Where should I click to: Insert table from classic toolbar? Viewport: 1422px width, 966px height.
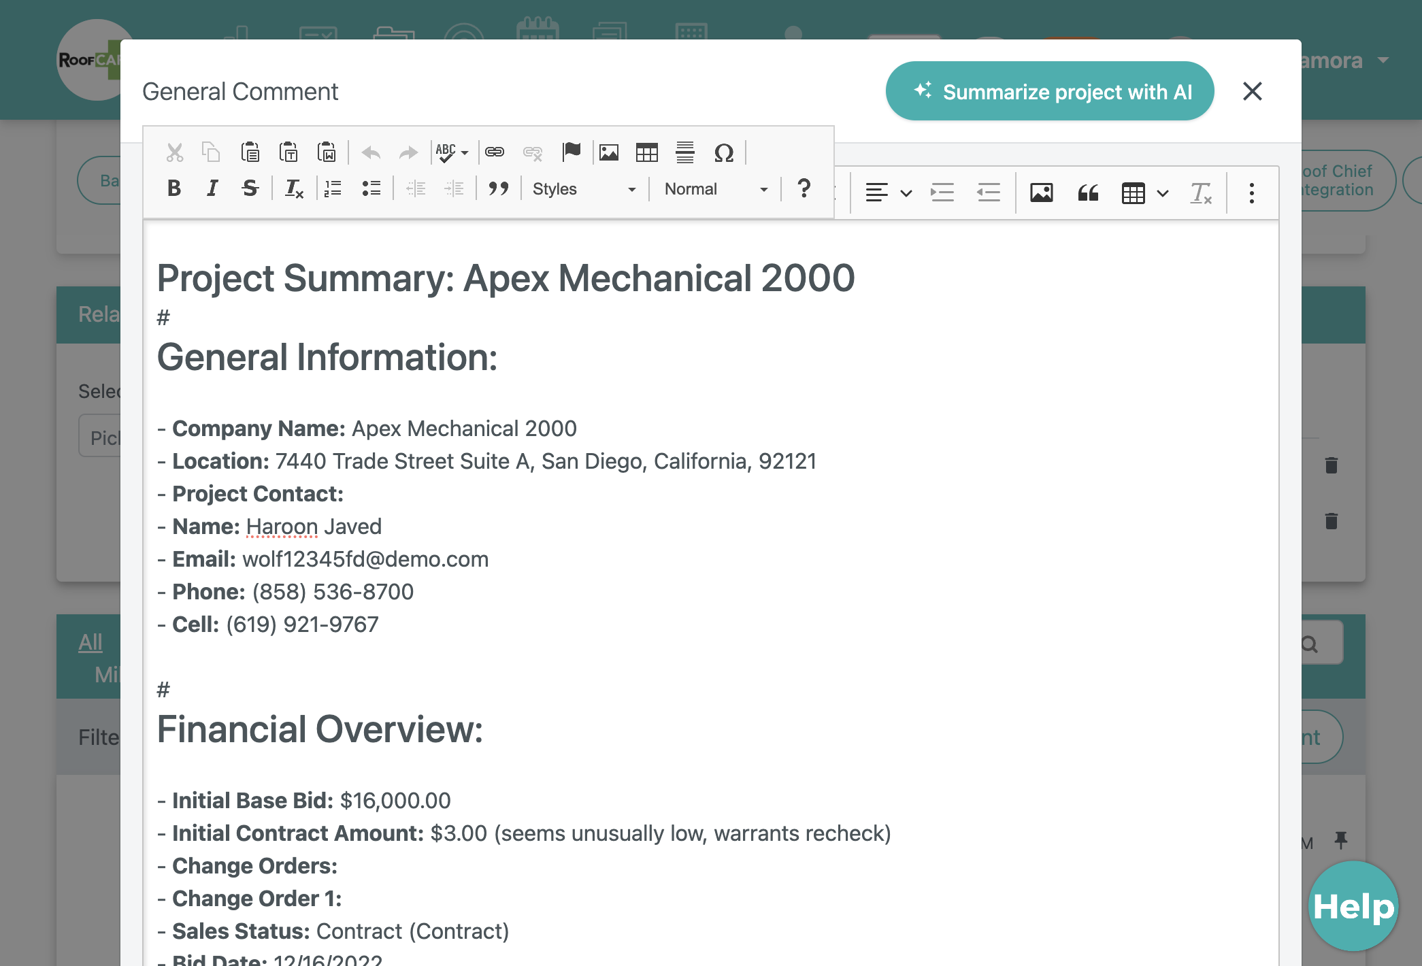coord(647,152)
